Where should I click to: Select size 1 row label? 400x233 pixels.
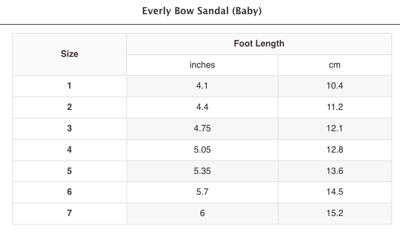tap(69, 86)
